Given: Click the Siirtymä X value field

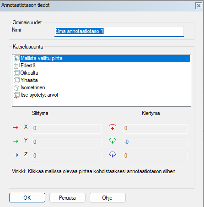Looking at the screenshot, I should tap(67, 129).
